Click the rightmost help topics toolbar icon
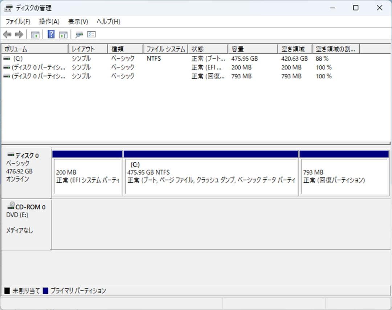 [x=91, y=34]
